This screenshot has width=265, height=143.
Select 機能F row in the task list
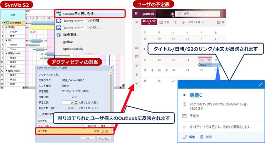[14, 84]
